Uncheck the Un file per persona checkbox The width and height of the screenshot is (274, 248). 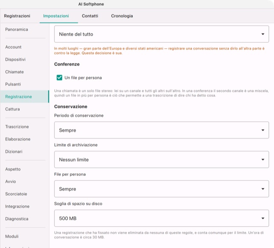[60, 78]
